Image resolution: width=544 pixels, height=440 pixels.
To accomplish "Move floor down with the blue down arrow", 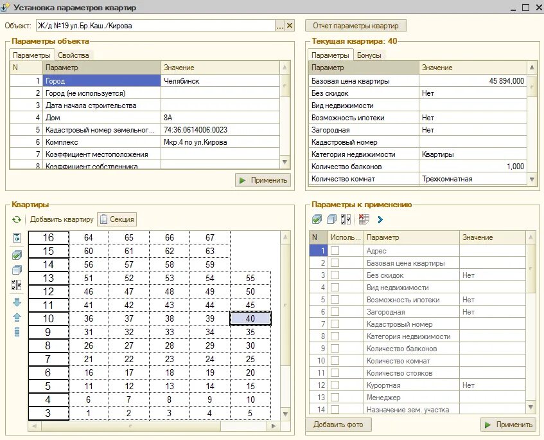I will click(17, 302).
